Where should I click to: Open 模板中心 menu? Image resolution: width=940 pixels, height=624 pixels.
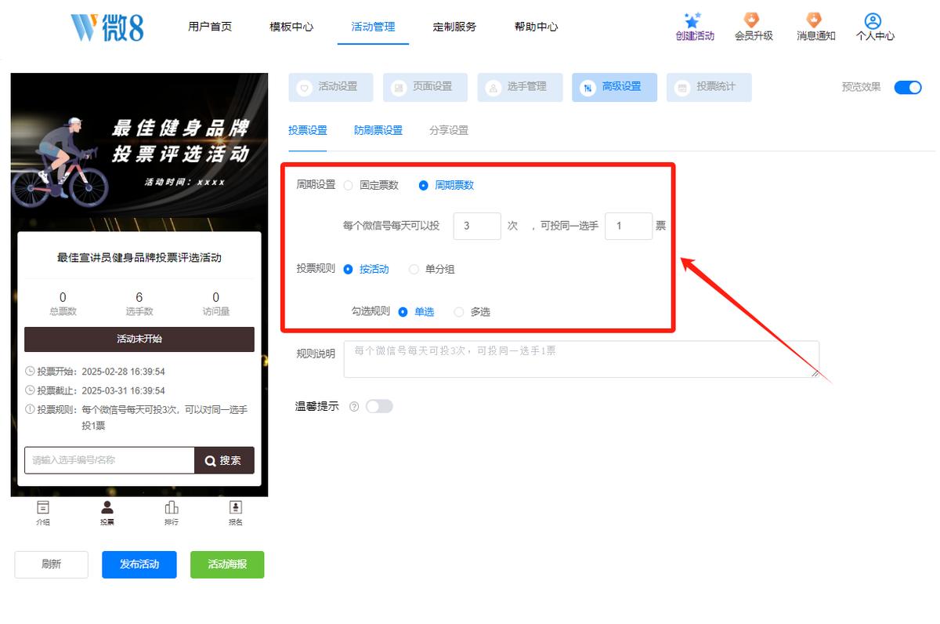(x=291, y=27)
